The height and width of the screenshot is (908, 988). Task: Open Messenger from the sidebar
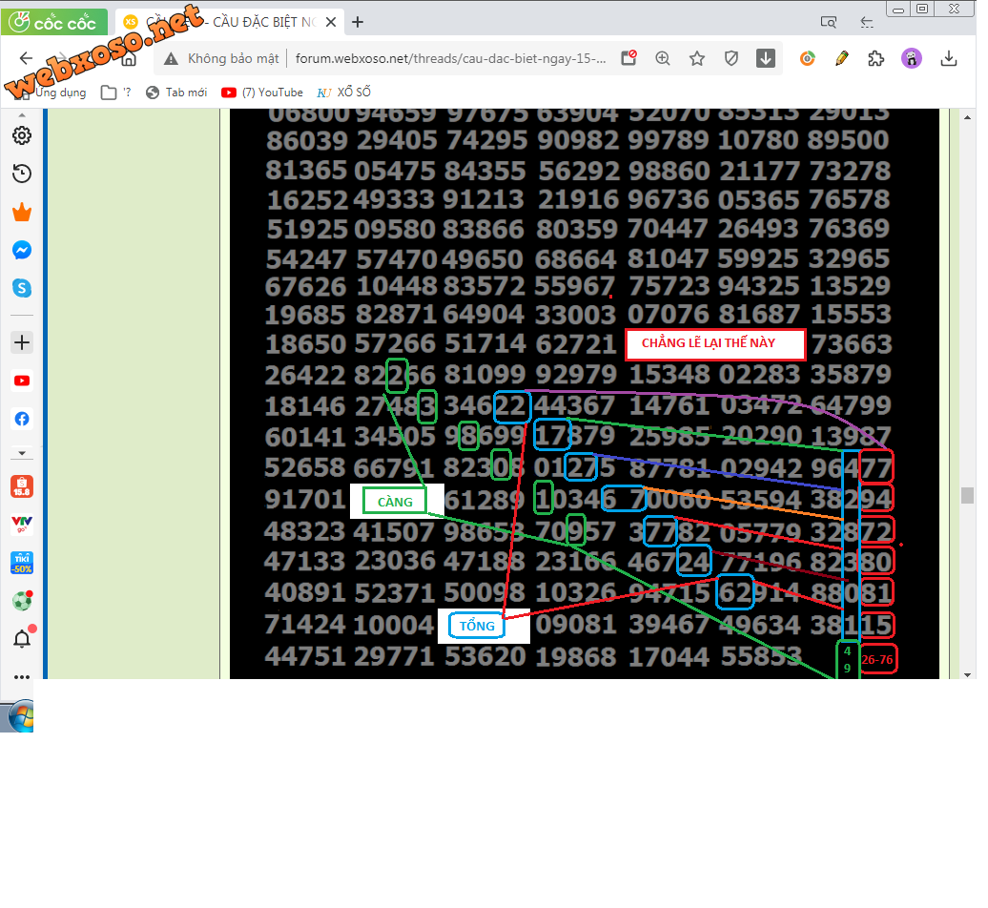click(22, 250)
